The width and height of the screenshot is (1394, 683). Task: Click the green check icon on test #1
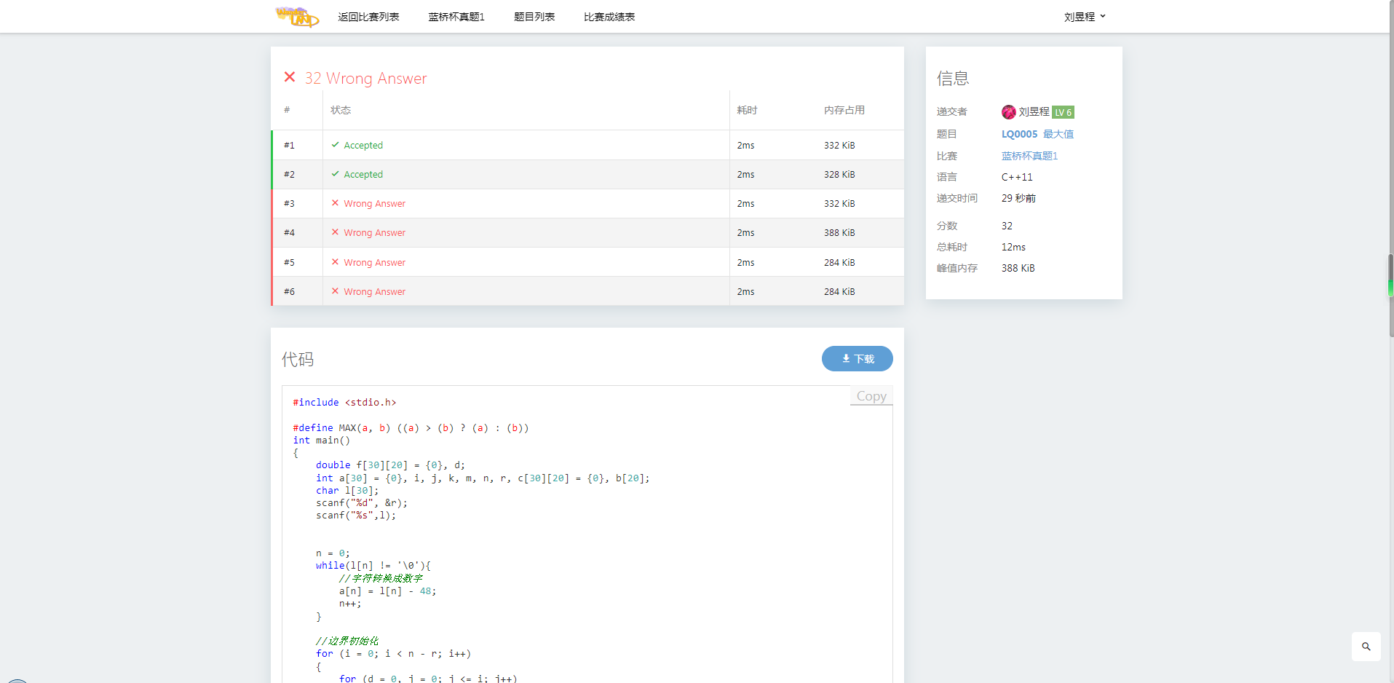pos(335,145)
